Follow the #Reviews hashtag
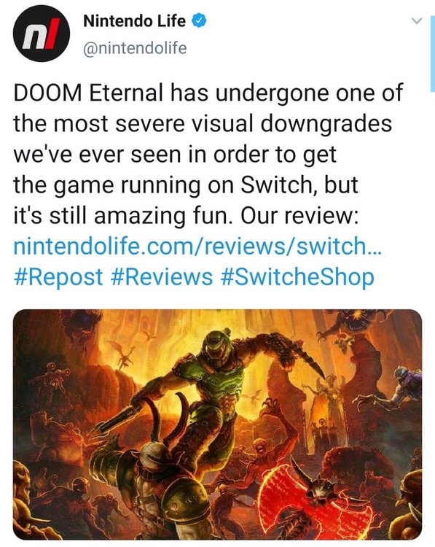The width and height of the screenshot is (435, 547). (161, 277)
